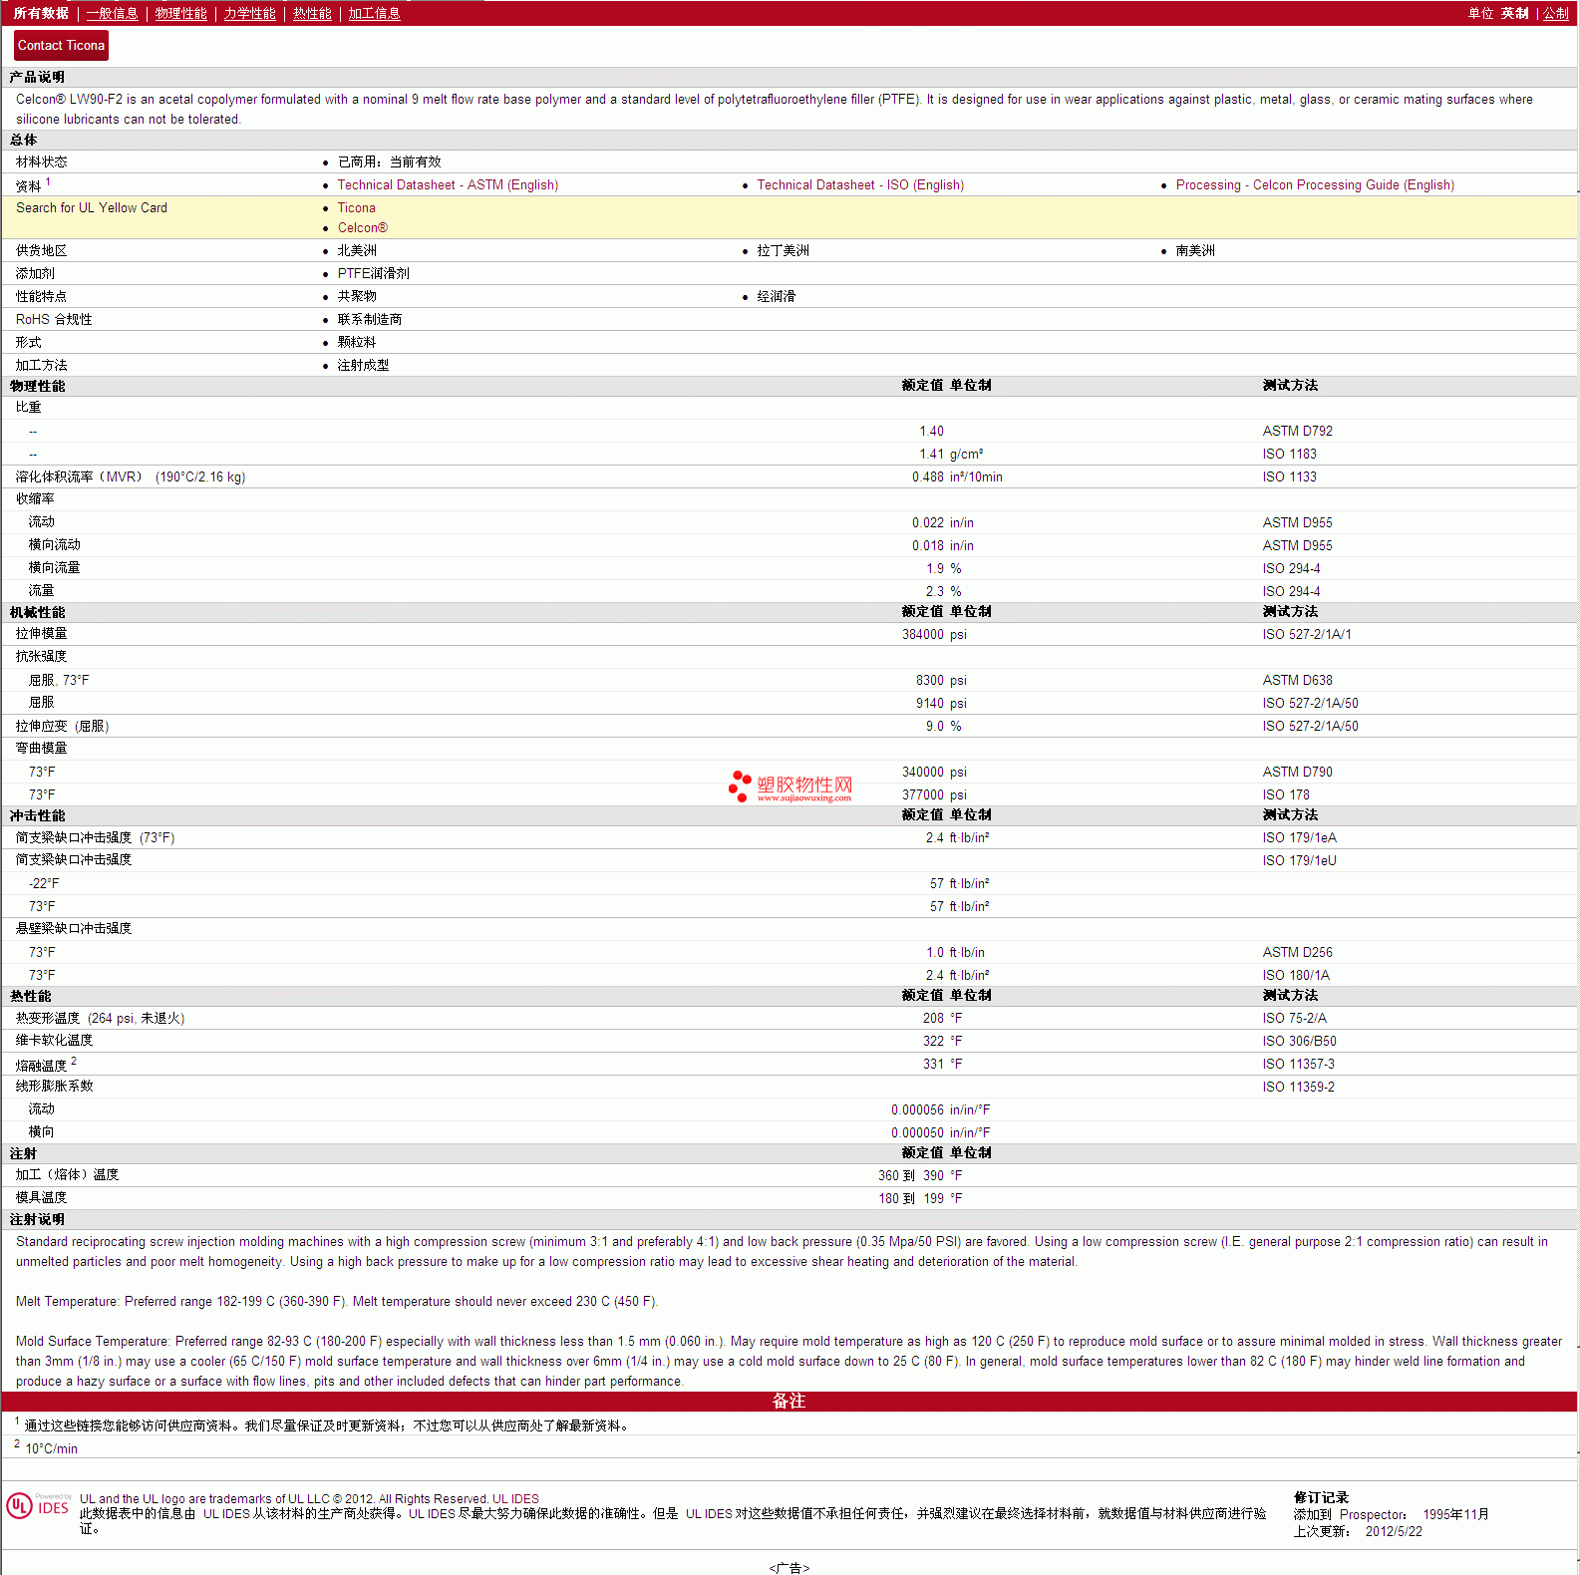Click the 备注 red section header
The height and width of the screenshot is (1575, 1580).
click(x=790, y=1401)
